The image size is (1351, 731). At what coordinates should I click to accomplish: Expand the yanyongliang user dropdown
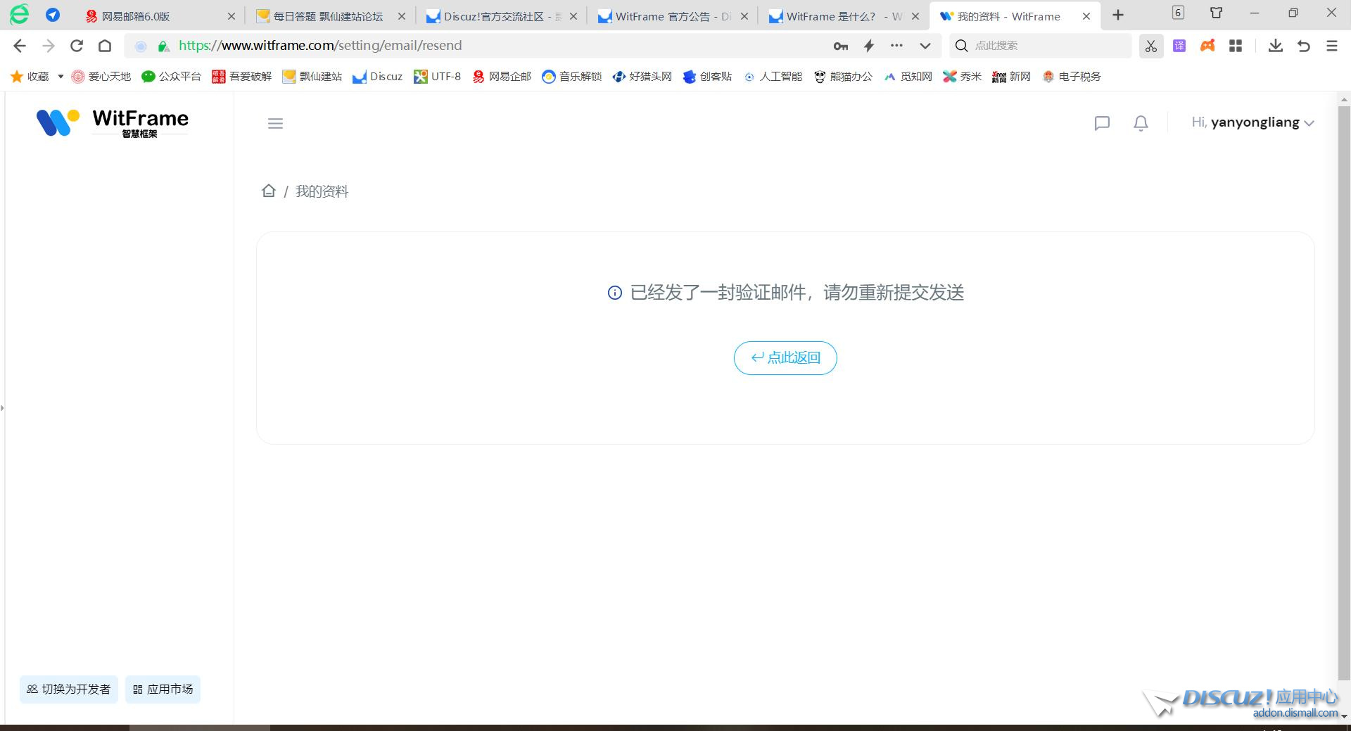point(1252,122)
